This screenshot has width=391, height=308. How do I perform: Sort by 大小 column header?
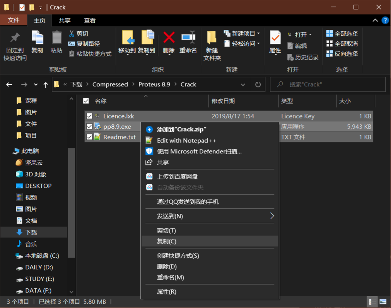355,101
